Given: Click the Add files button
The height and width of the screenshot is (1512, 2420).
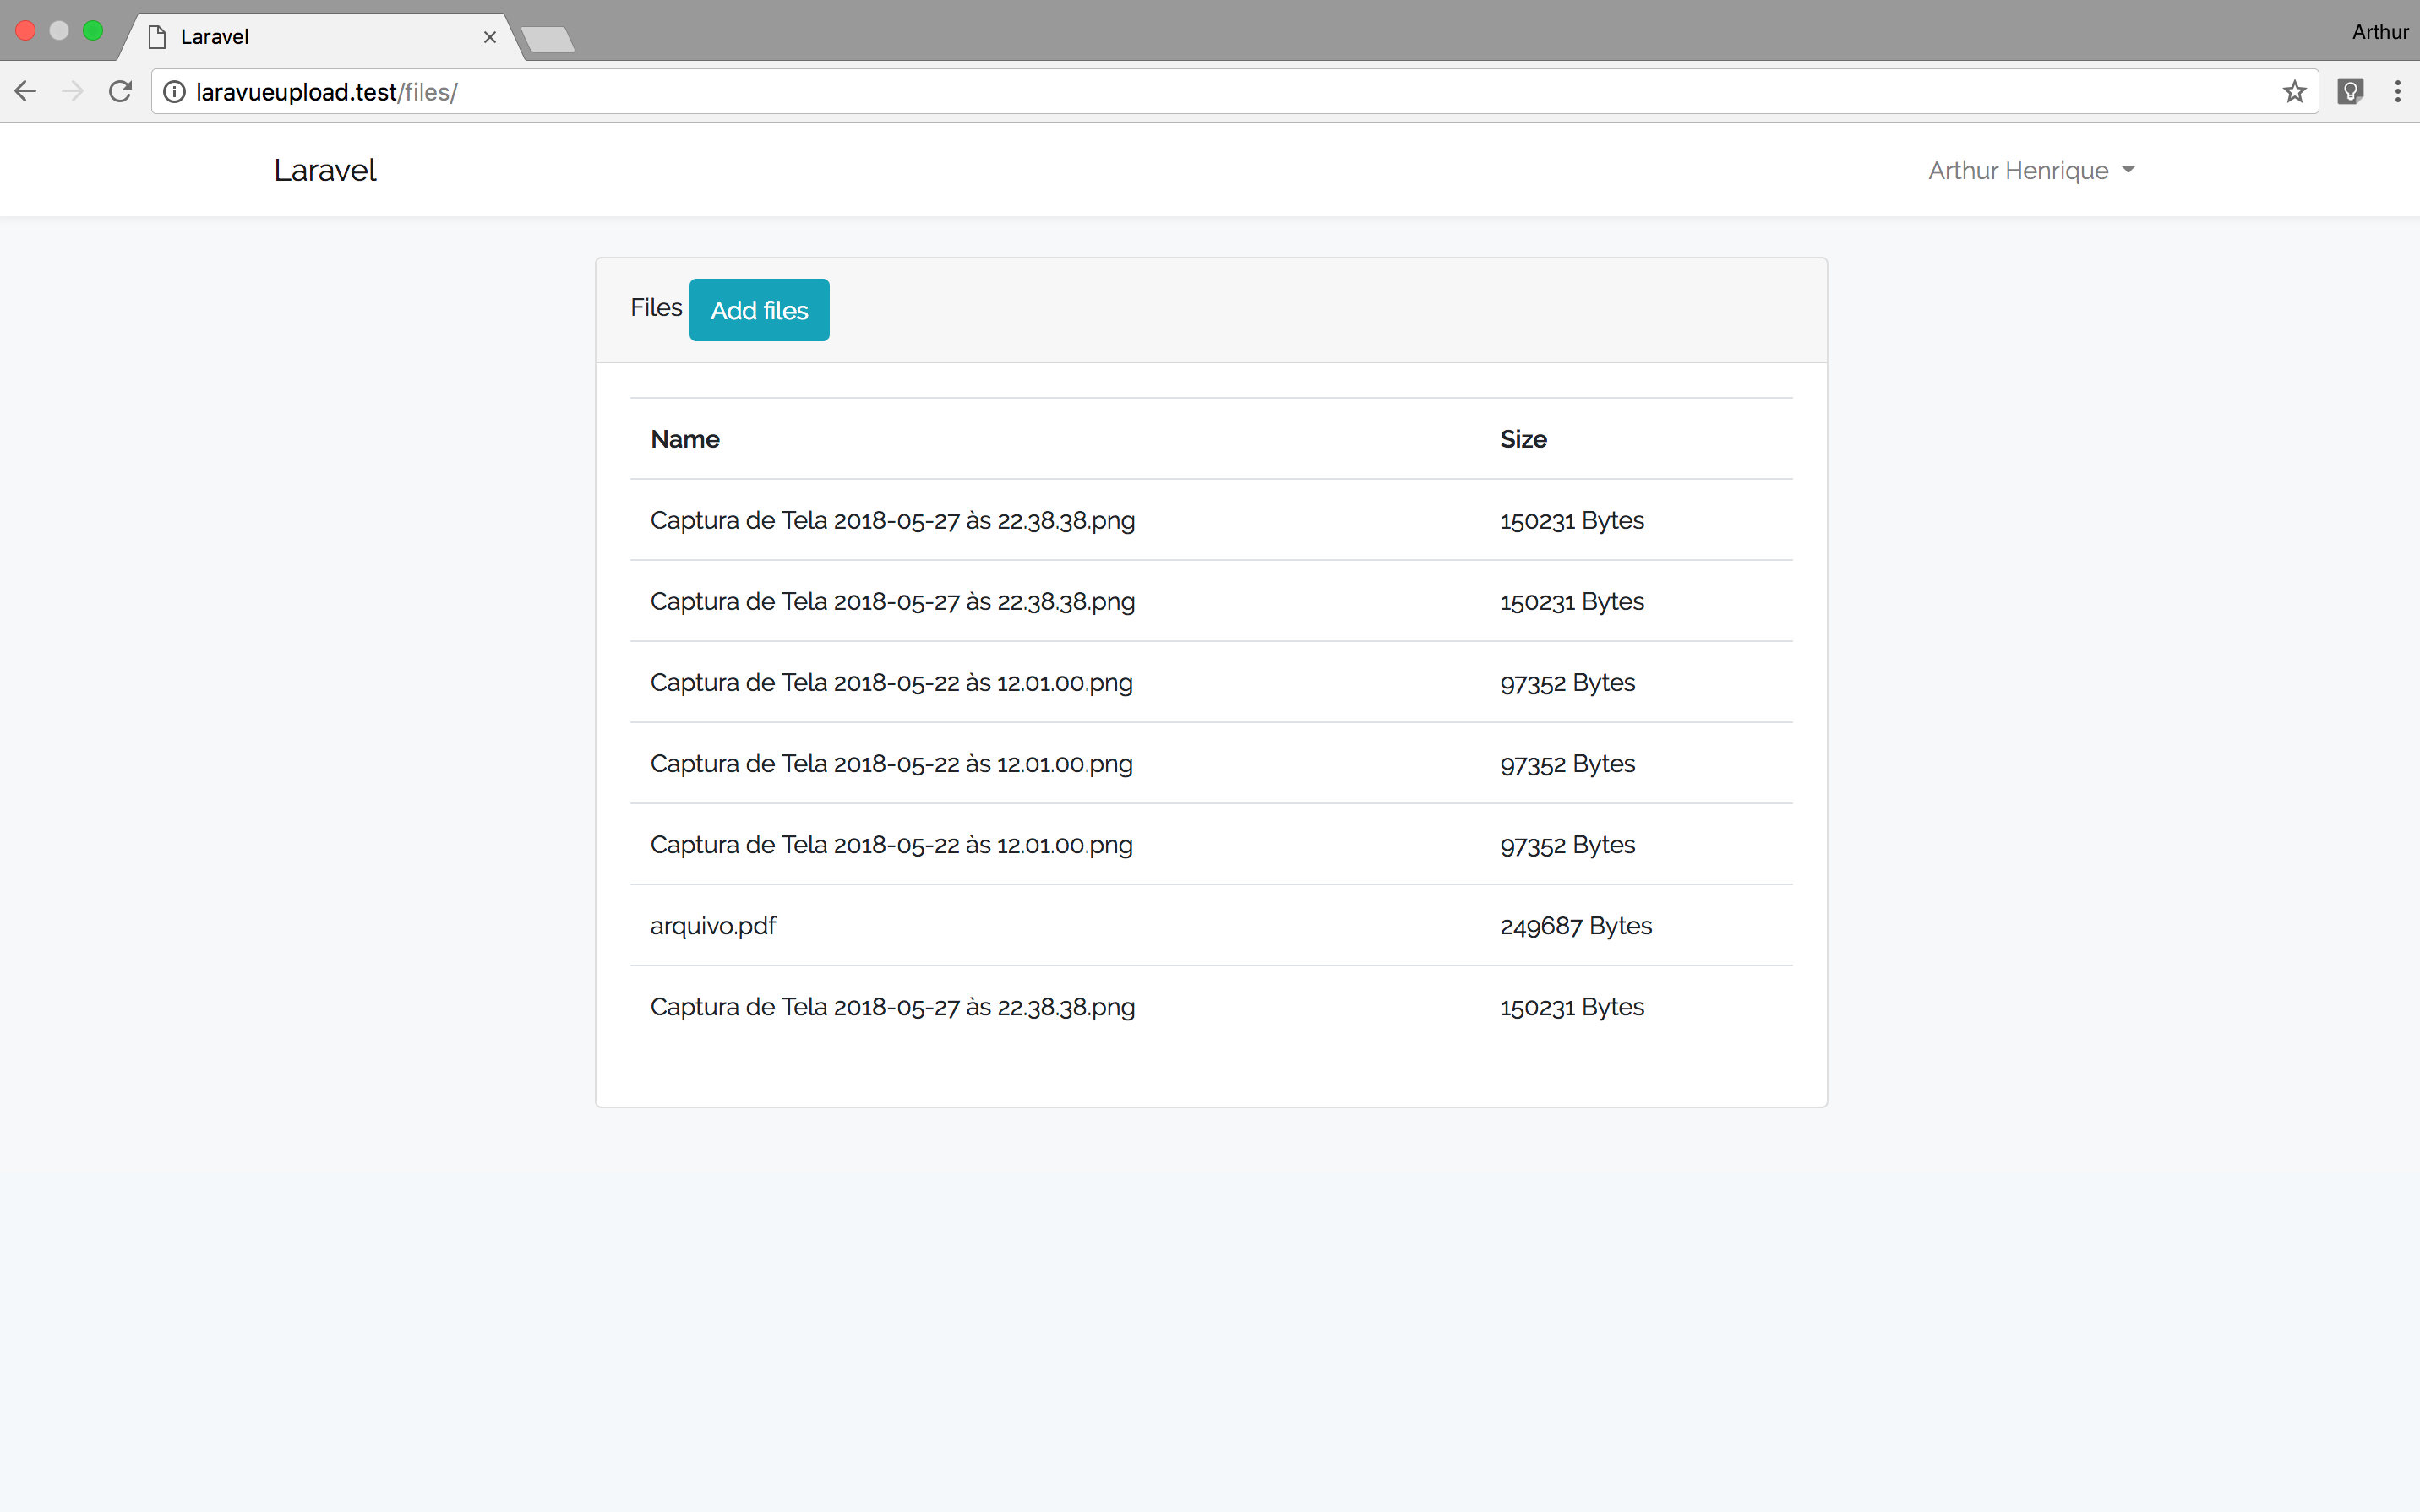Looking at the screenshot, I should tap(759, 310).
